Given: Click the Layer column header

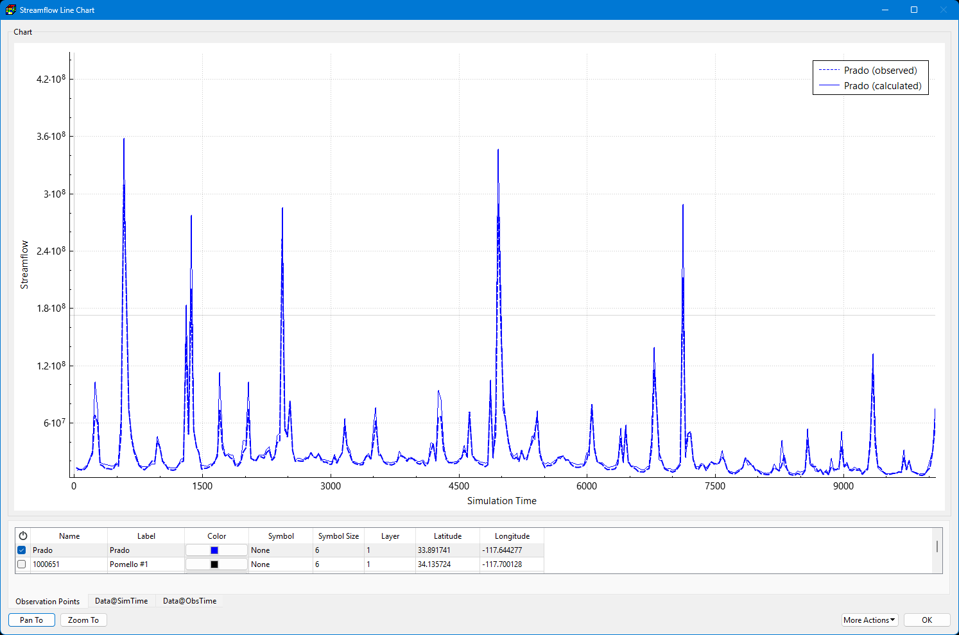Looking at the screenshot, I should (x=390, y=536).
